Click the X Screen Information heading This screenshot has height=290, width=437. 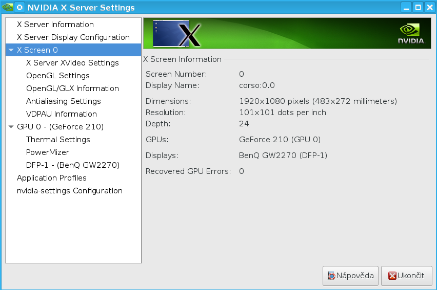point(183,59)
